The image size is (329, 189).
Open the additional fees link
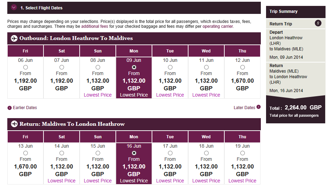coord(95,26)
